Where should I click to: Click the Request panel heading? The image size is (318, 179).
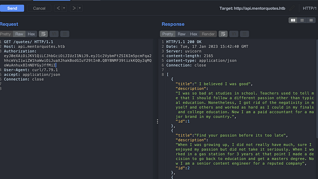9,24
